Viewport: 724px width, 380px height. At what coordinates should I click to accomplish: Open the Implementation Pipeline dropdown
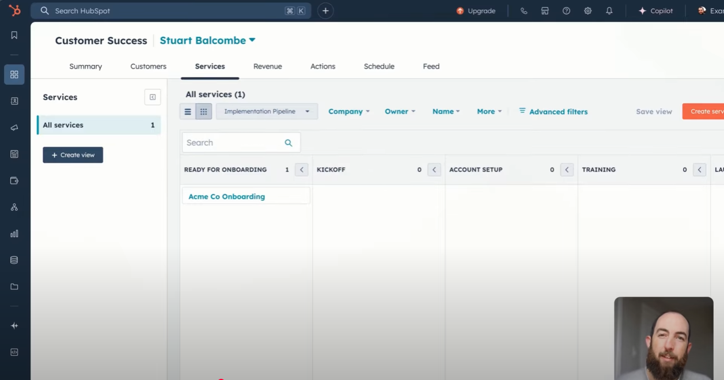(x=267, y=112)
